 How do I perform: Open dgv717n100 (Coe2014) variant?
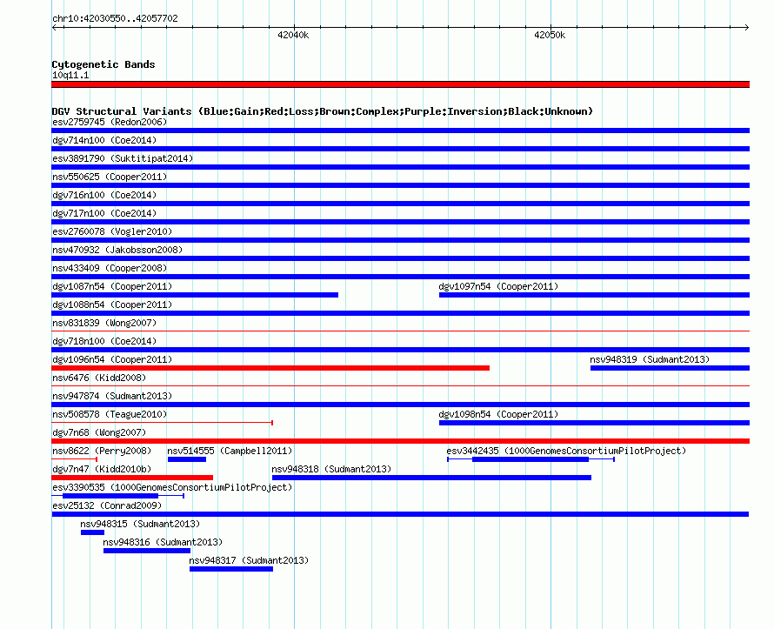[104, 213]
